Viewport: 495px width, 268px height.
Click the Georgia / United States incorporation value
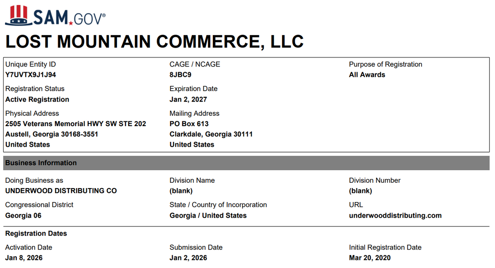click(208, 215)
